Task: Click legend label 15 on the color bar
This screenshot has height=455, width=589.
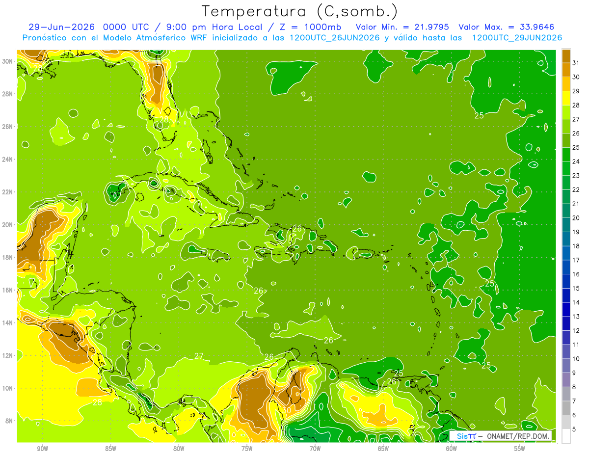Action: click(576, 288)
